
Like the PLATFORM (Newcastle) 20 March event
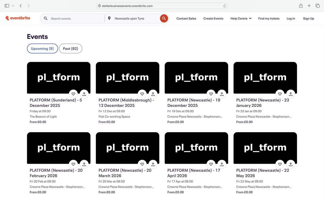click(x=142, y=164)
